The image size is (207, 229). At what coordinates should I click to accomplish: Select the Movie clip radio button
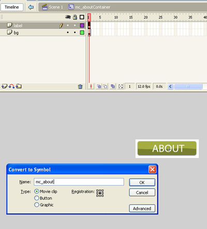coord(37,191)
